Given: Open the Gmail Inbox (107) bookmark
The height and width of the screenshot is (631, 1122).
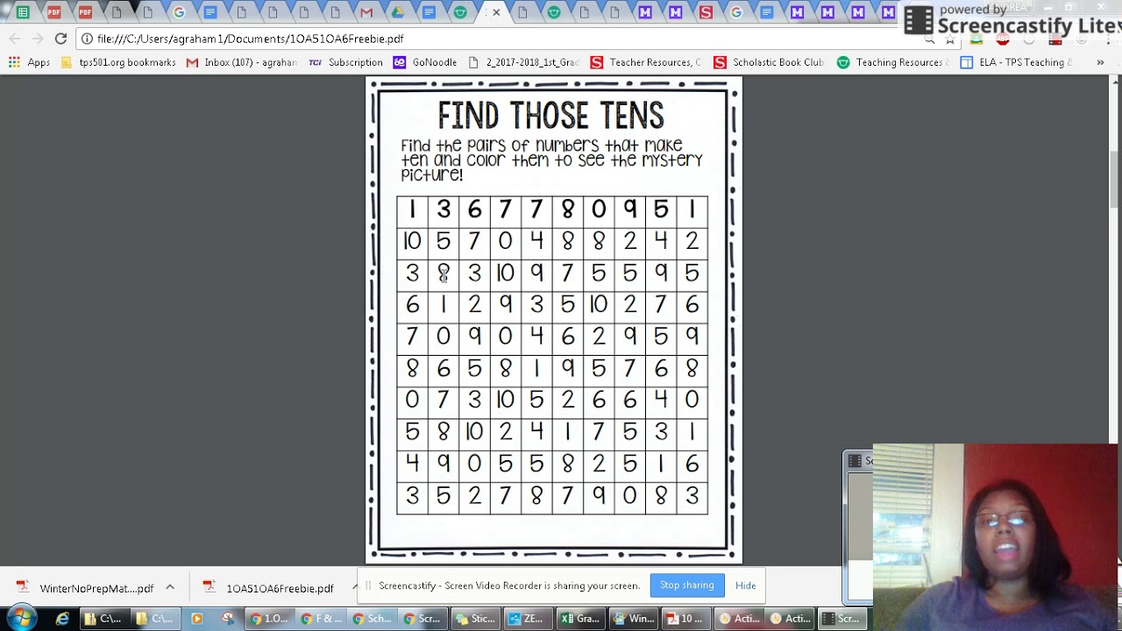Looking at the screenshot, I should click(x=242, y=62).
